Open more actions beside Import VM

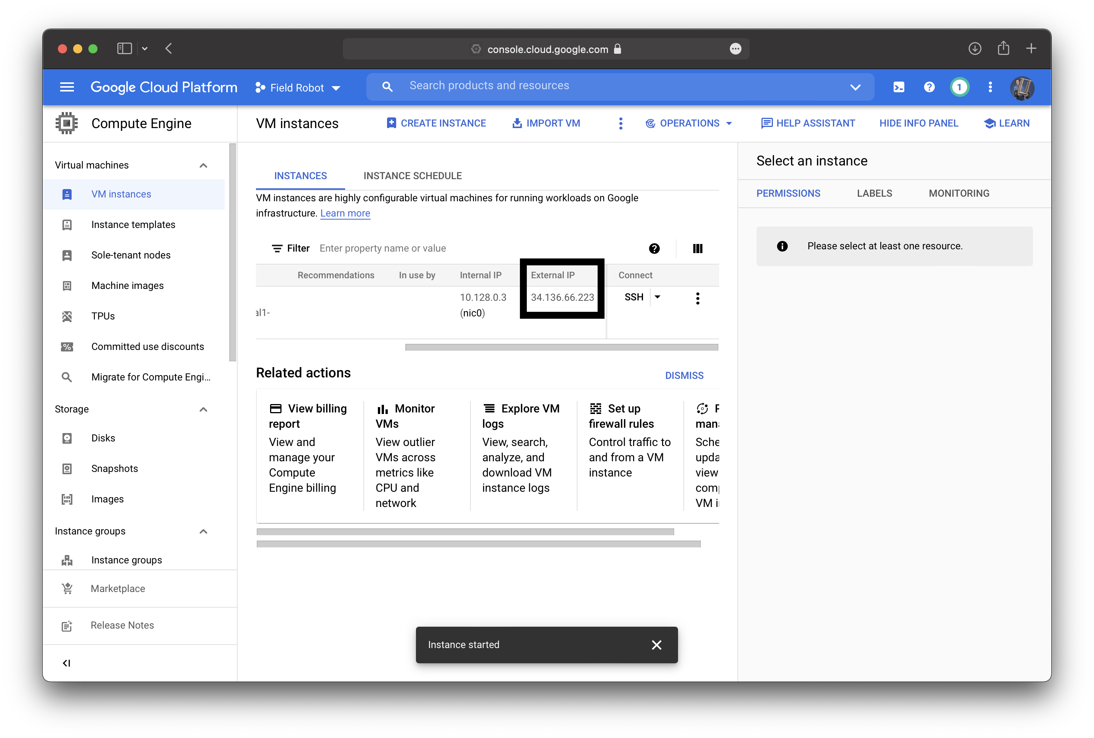621,123
